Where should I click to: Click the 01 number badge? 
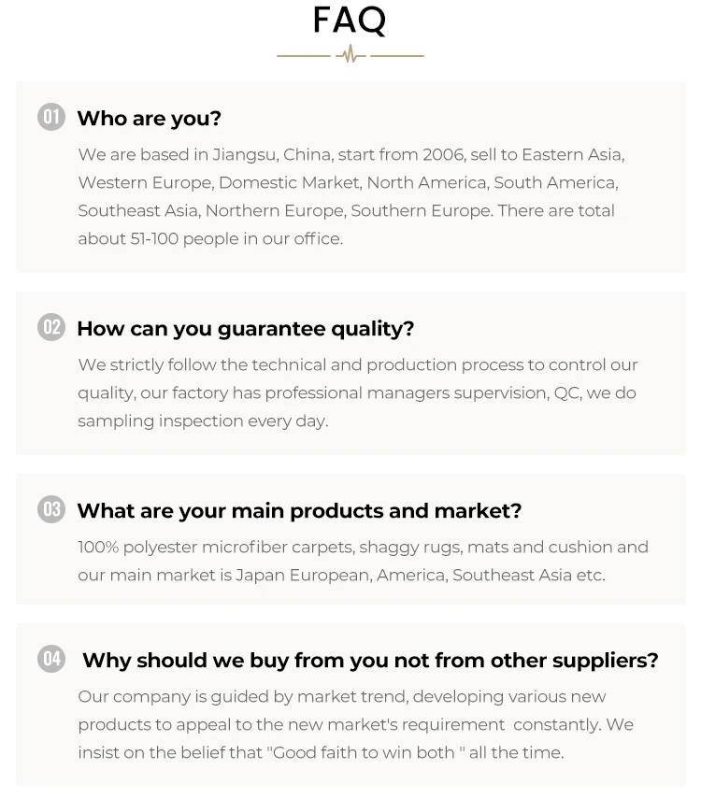(x=51, y=117)
